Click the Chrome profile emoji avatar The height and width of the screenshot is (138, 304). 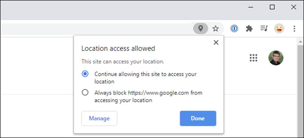click(x=279, y=28)
